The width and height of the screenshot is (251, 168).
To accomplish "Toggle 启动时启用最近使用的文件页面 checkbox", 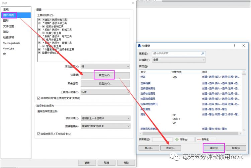I will [x=38, y=98].
